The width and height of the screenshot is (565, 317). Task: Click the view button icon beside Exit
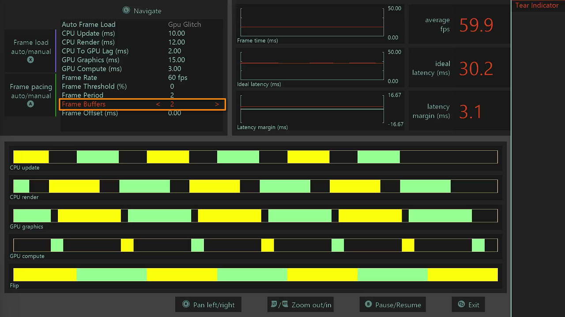pos(461,304)
